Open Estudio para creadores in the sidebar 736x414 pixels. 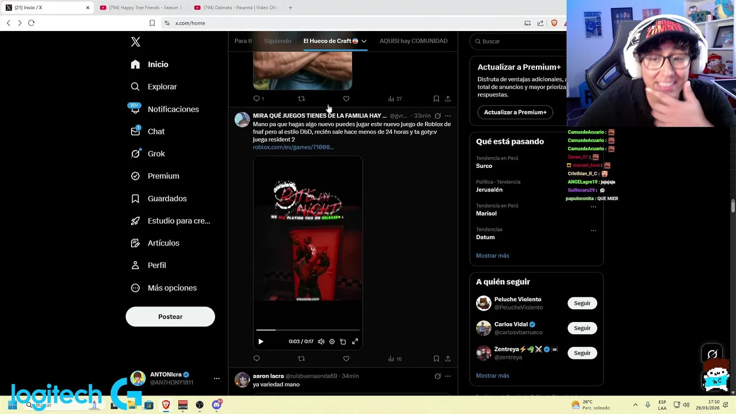(170, 221)
